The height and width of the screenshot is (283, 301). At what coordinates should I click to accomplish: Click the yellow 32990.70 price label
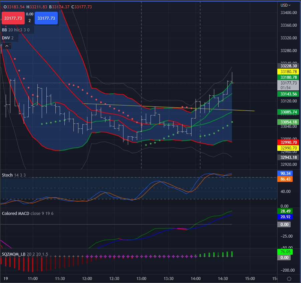tap(288, 148)
